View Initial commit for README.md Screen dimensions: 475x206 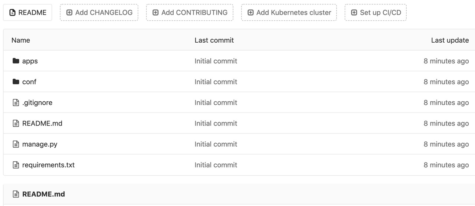tap(216, 123)
